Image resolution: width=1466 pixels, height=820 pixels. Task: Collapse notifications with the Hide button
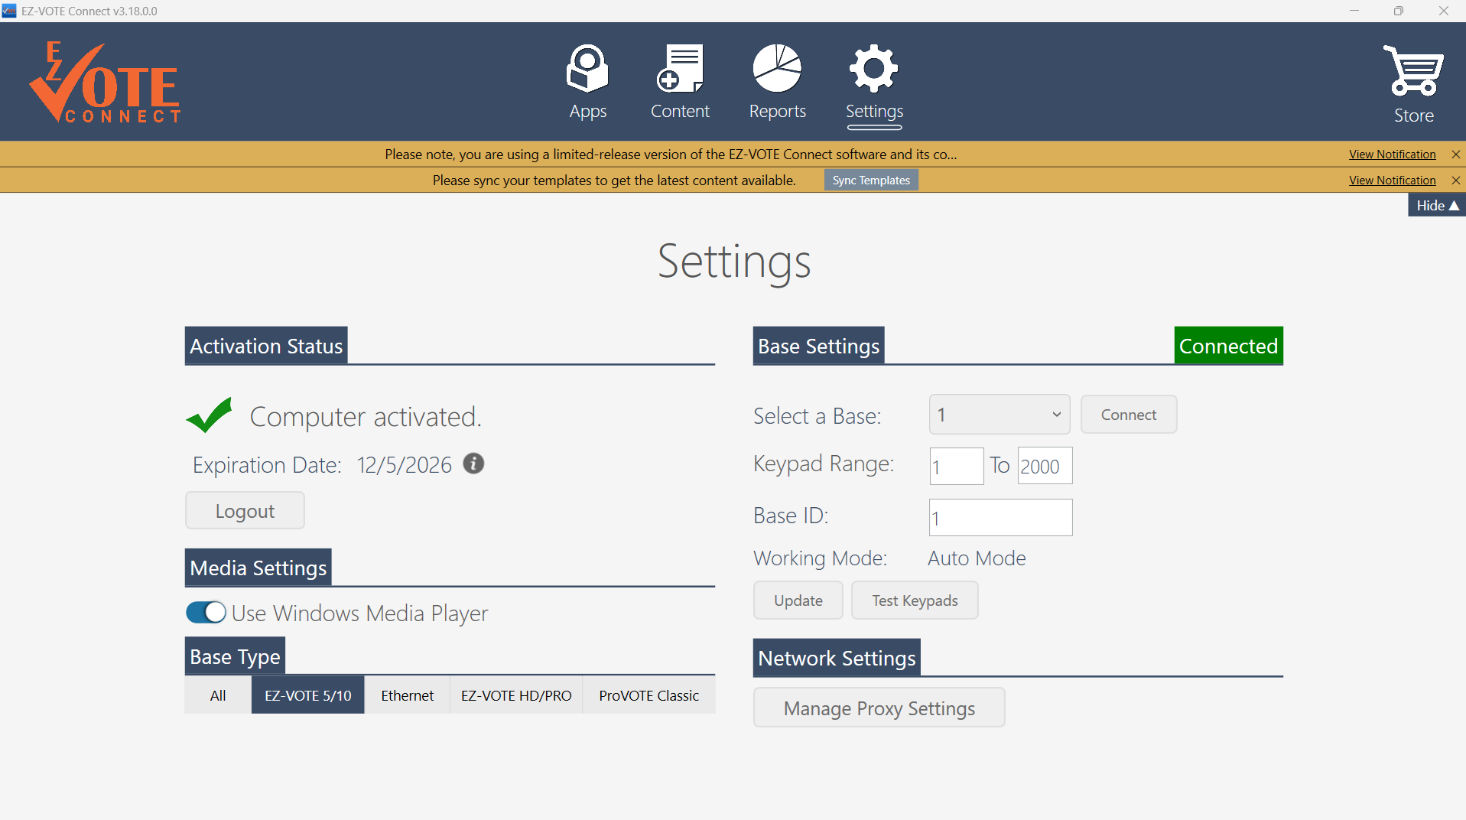click(x=1437, y=205)
